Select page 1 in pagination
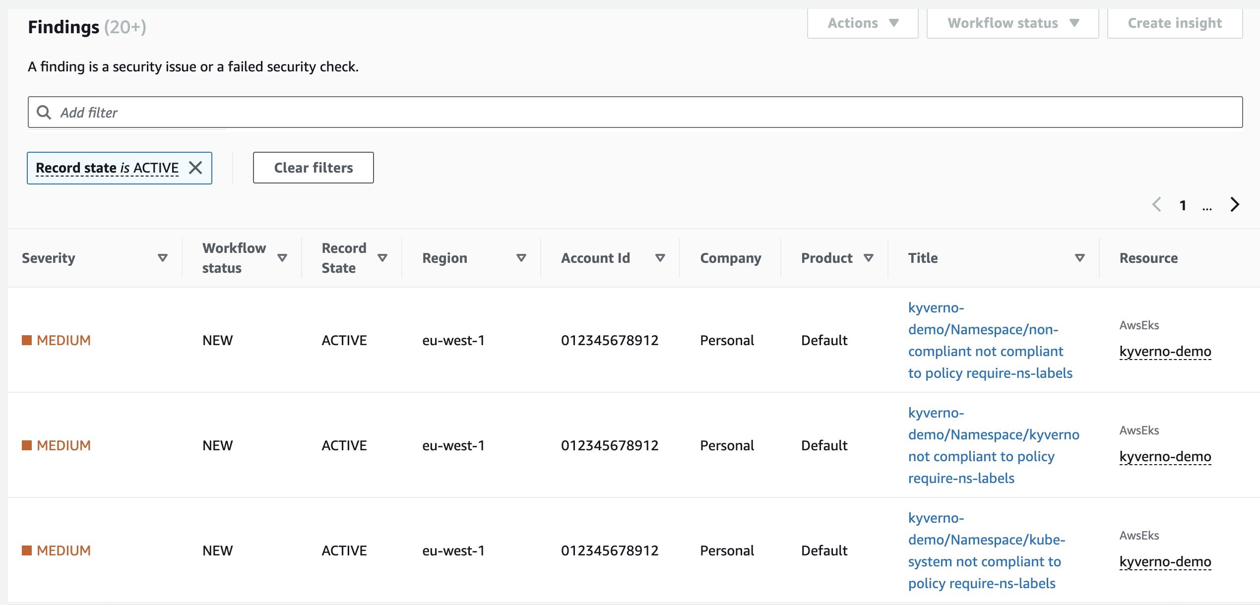Image resolution: width=1260 pixels, height=605 pixels. 1183,205
